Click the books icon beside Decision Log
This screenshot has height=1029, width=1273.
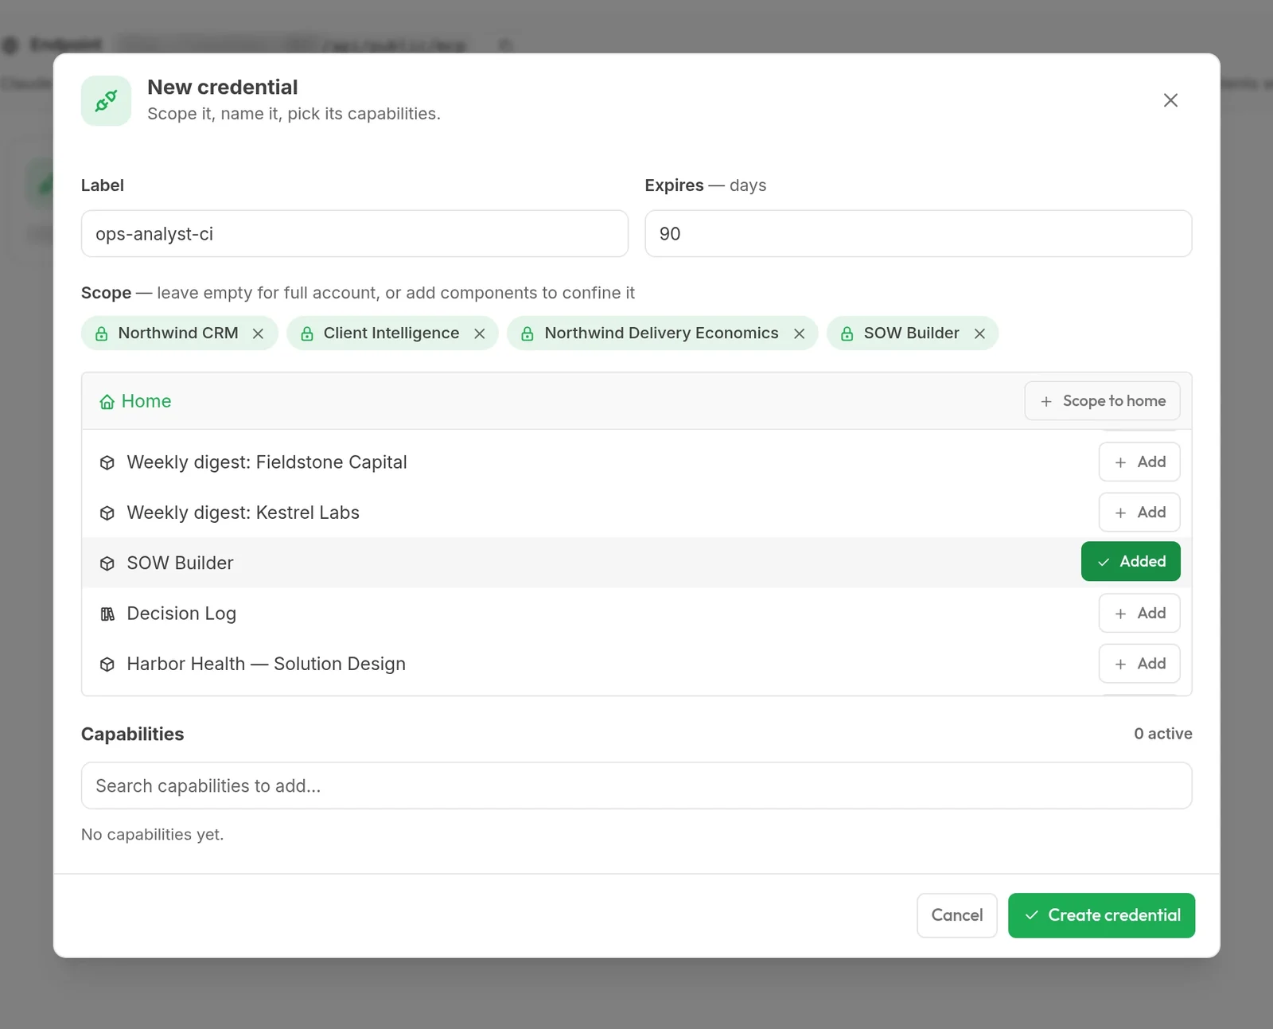(x=107, y=614)
